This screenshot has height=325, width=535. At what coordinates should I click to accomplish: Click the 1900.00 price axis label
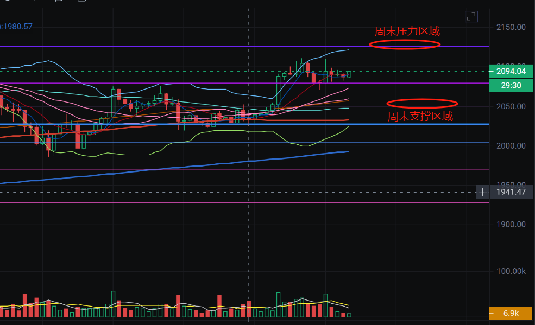pos(511,225)
